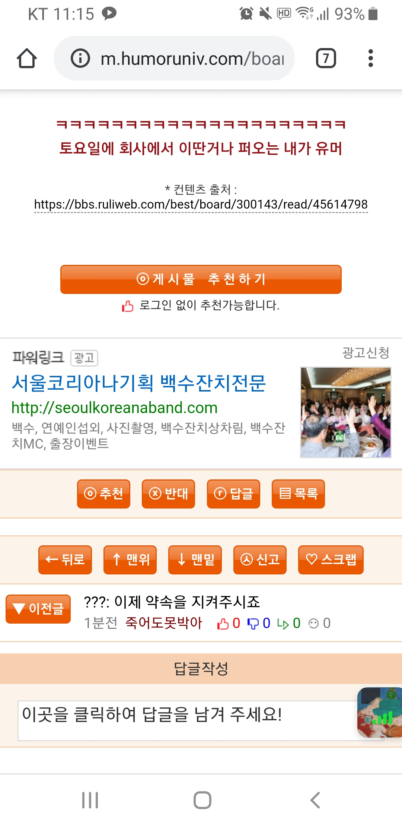Open the tab switcher showing 7 tabs
The width and height of the screenshot is (402, 827).
[326, 58]
